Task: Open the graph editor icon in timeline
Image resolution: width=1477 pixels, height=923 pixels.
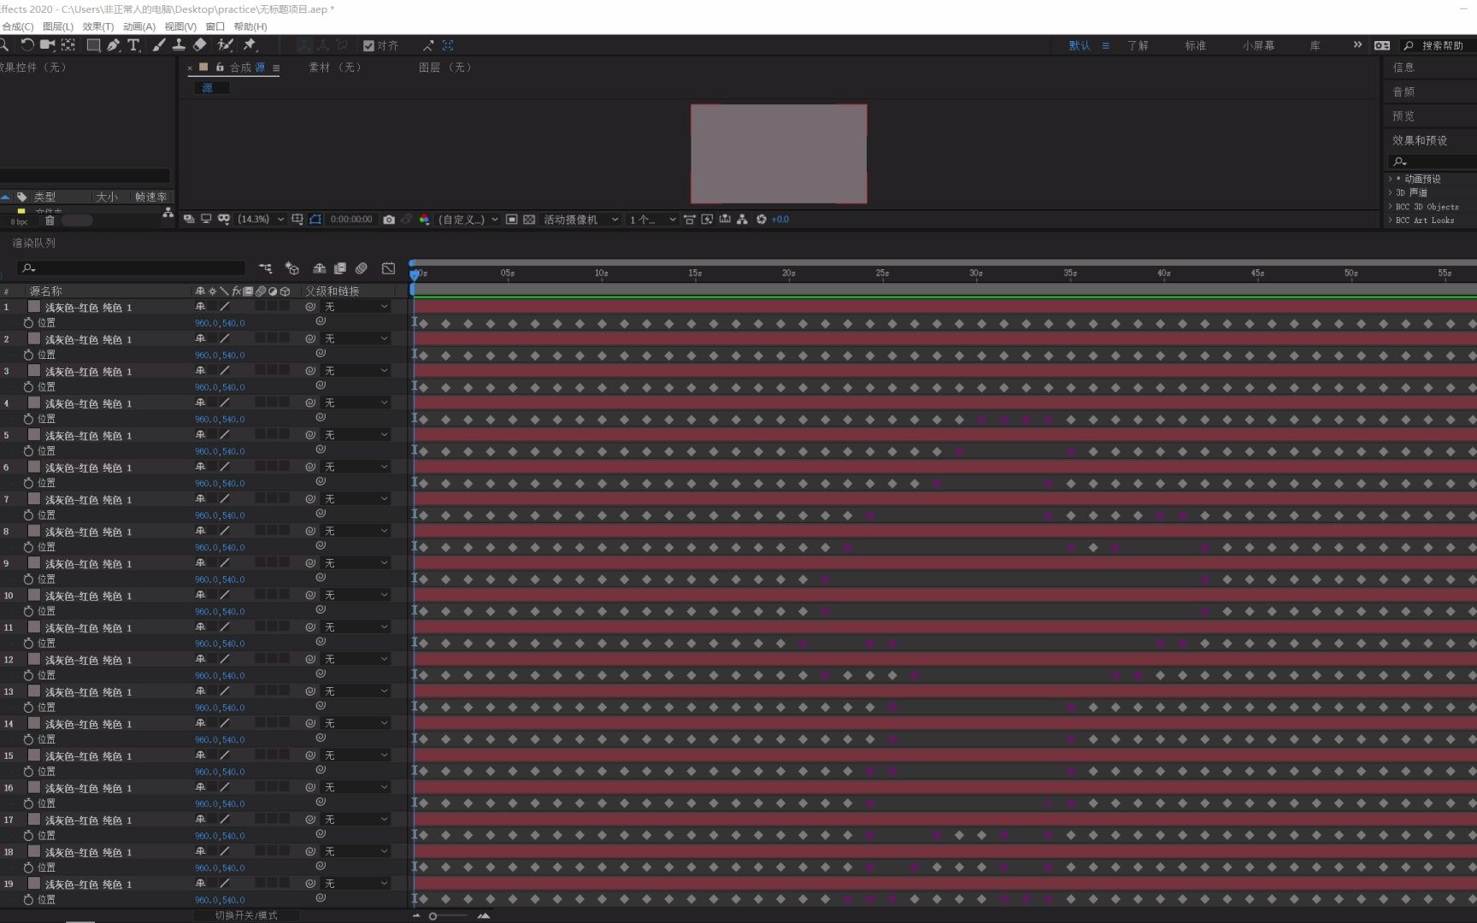Action: [388, 268]
